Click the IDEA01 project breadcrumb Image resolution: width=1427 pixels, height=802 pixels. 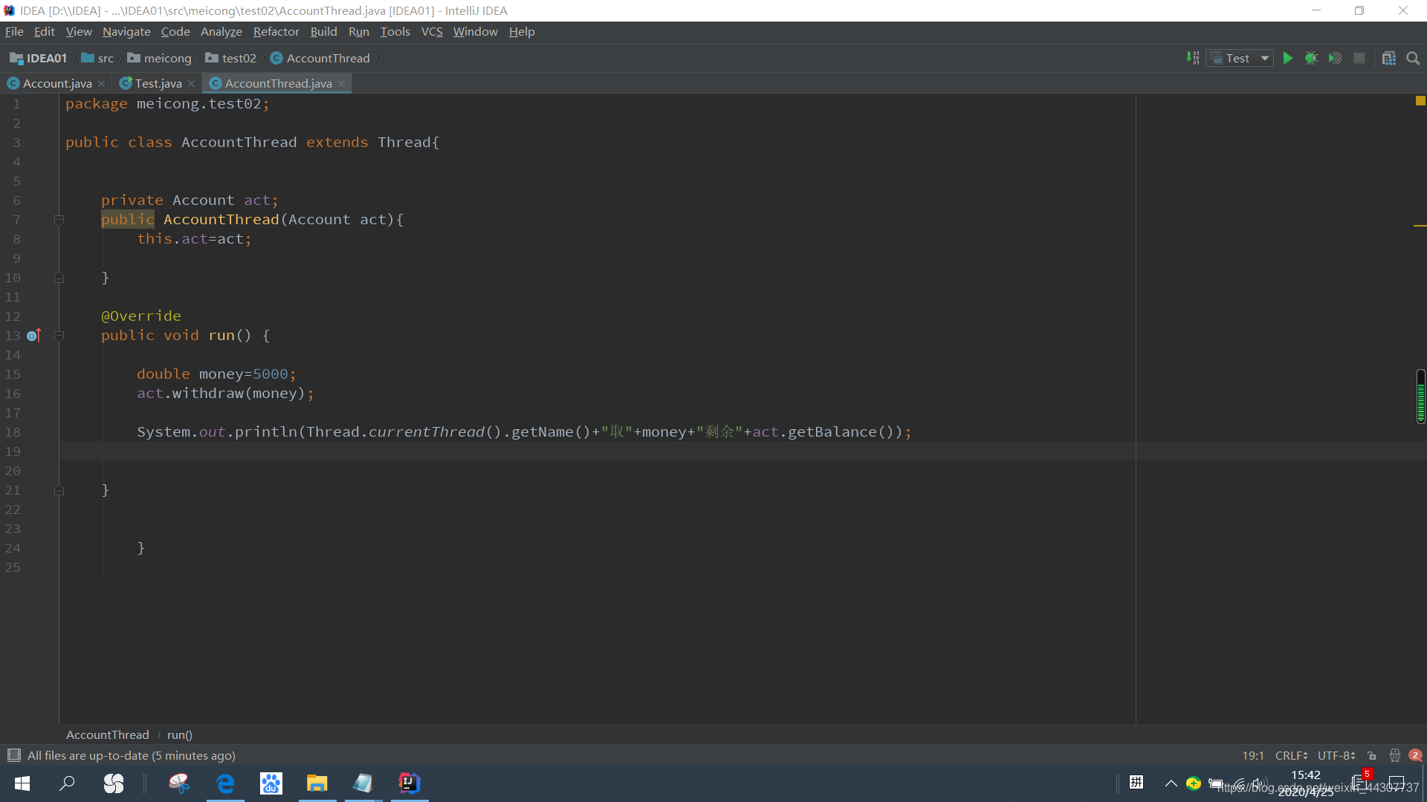pyautogui.click(x=39, y=58)
